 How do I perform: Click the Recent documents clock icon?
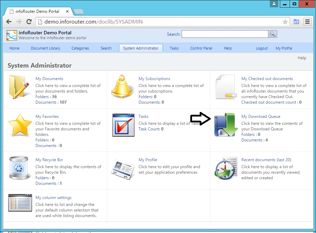[226, 168]
